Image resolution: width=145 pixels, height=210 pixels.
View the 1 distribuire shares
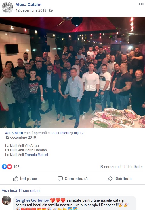pos(133,167)
